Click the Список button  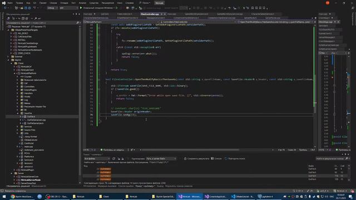[216, 159]
